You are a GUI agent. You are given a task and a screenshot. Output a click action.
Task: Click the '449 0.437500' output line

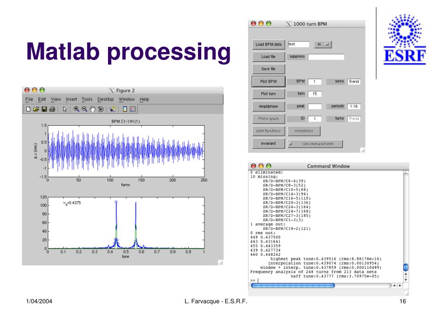pos(265,237)
